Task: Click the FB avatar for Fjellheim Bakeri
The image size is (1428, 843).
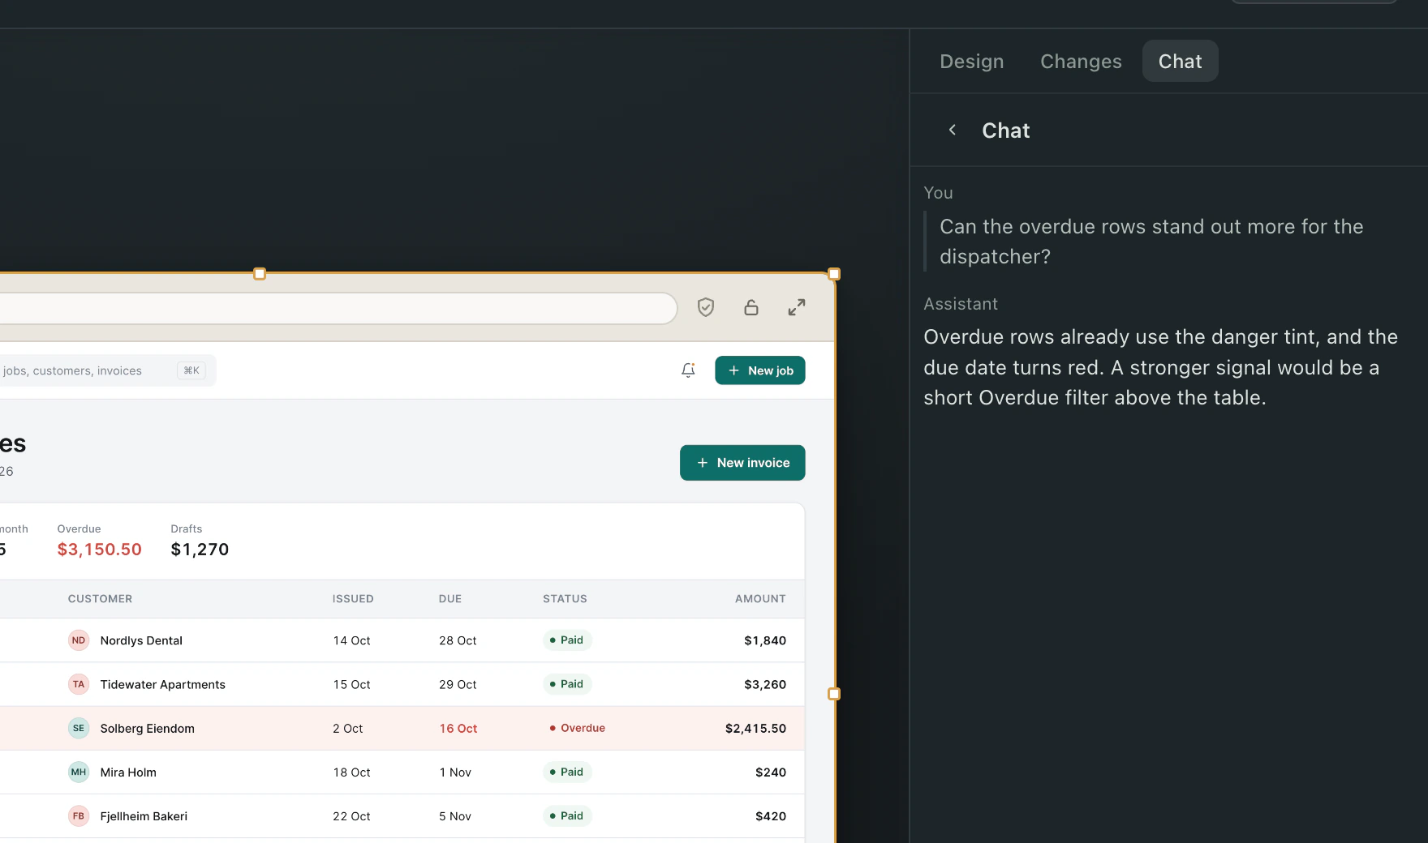Action: point(79,816)
